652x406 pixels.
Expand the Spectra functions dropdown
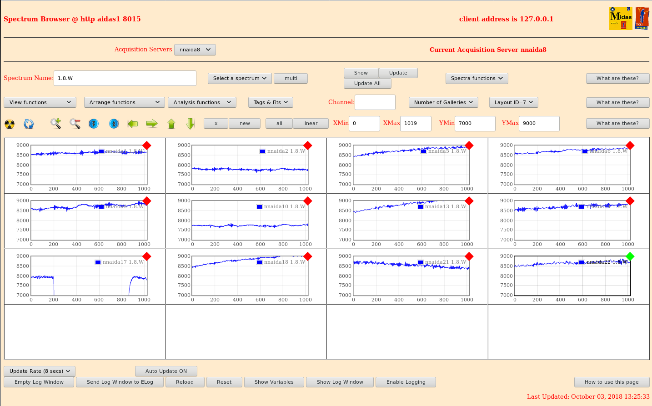[477, 78]
